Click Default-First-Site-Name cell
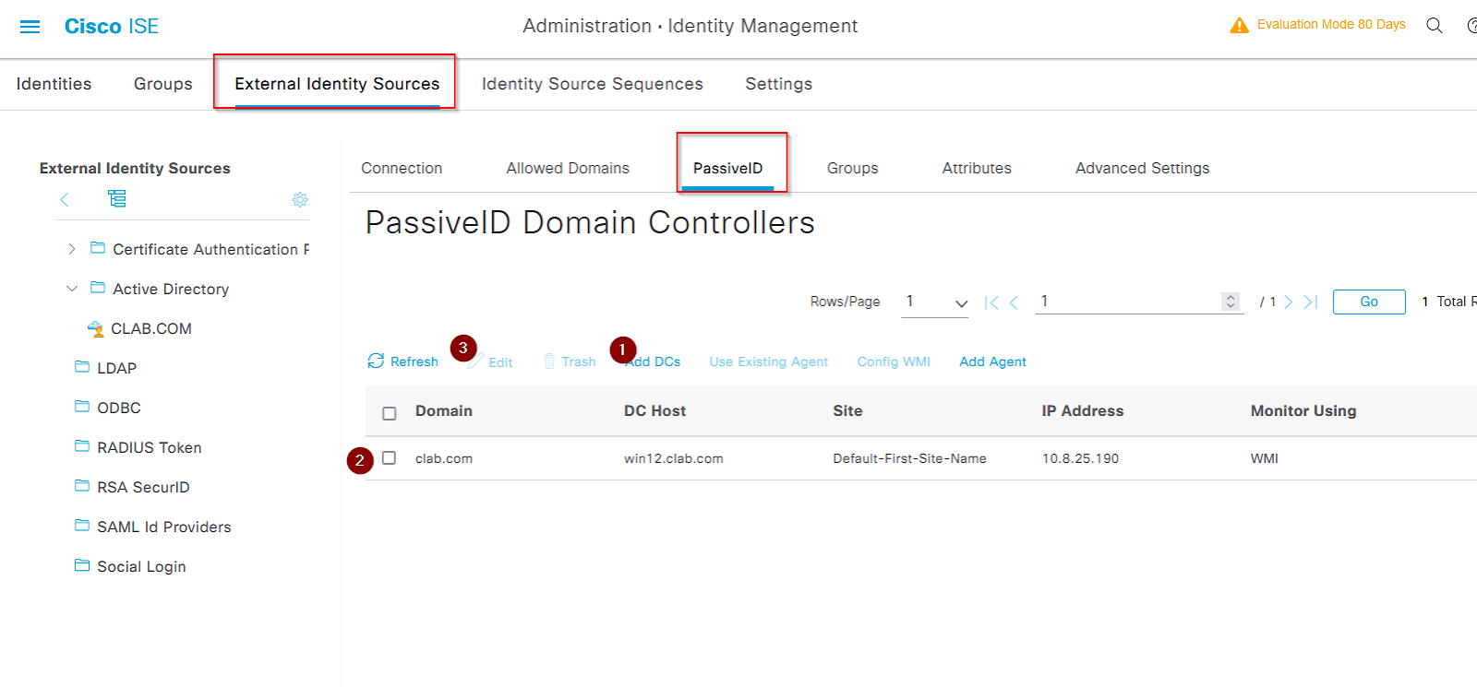The height and width of the screenshot is (687, 1477). [909, 458]
